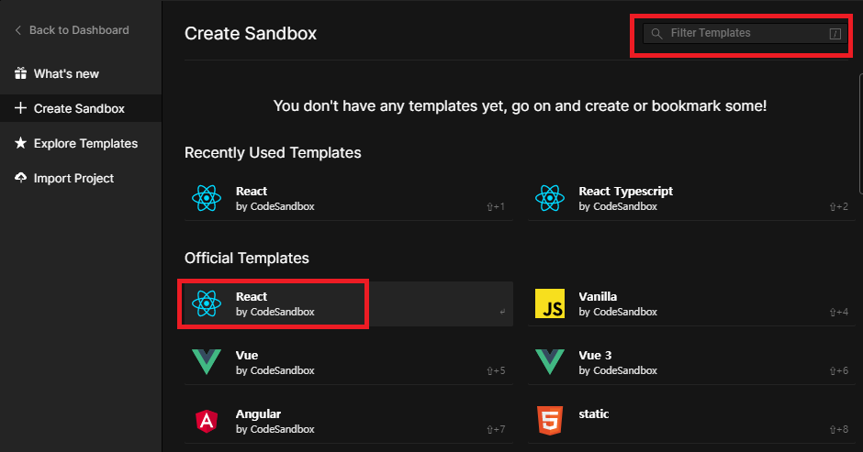
Task: Choose the Angular template
Action: [349, 421]
